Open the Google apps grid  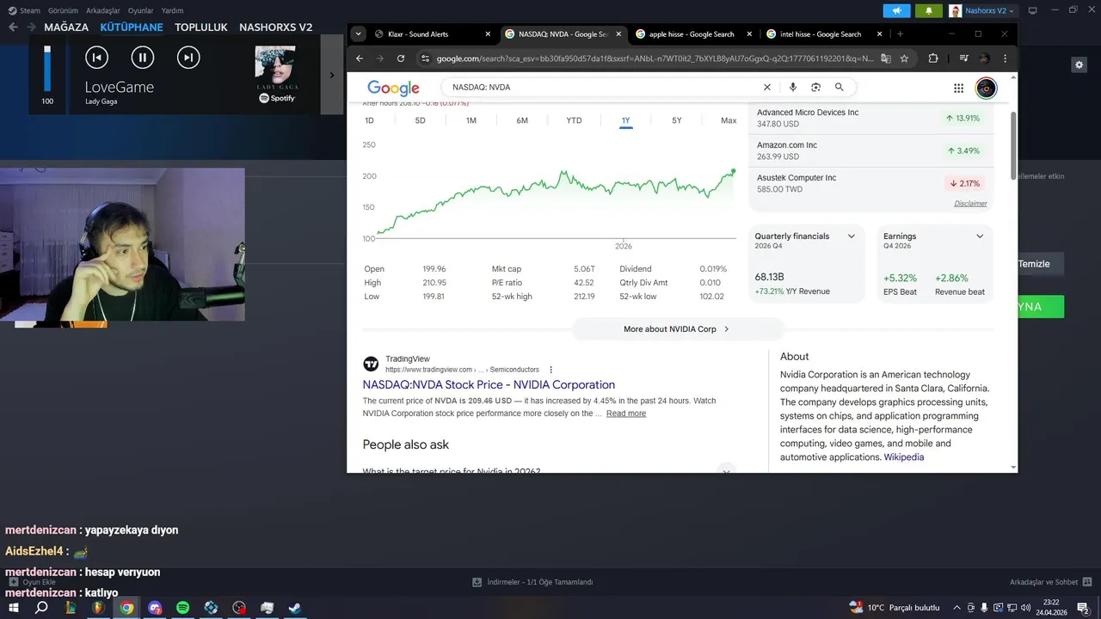pyautogui.click(x=958, y=88)
